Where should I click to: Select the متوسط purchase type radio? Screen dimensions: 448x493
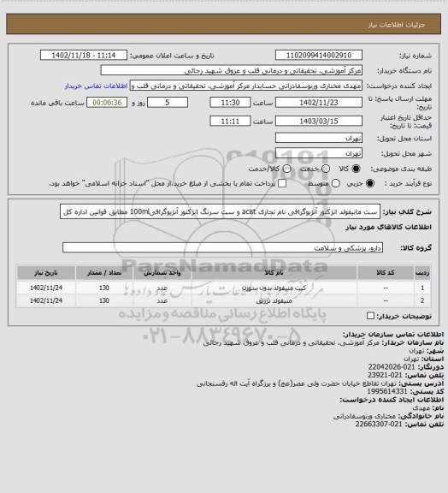(x=336, y=183)
